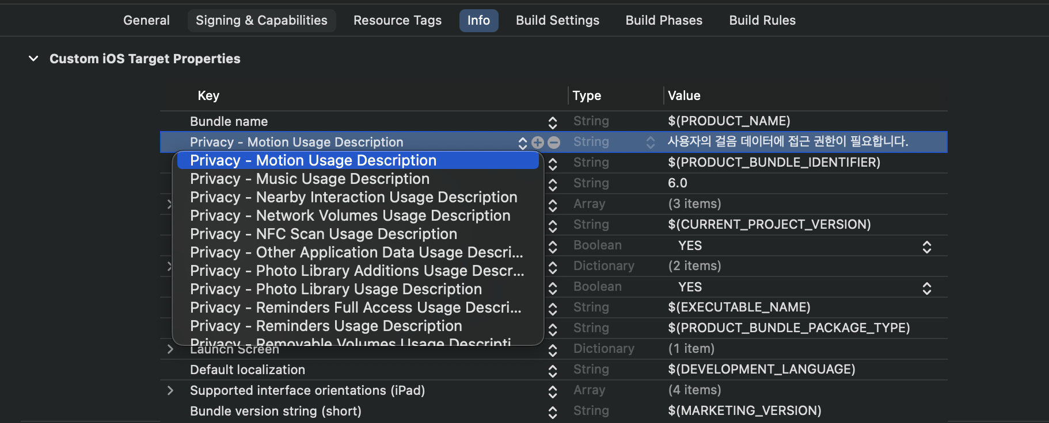Viewport: 1049px width, 423px height.
Task: Choose Privacy - Music Usage Description
Action: tap(310, 179)
